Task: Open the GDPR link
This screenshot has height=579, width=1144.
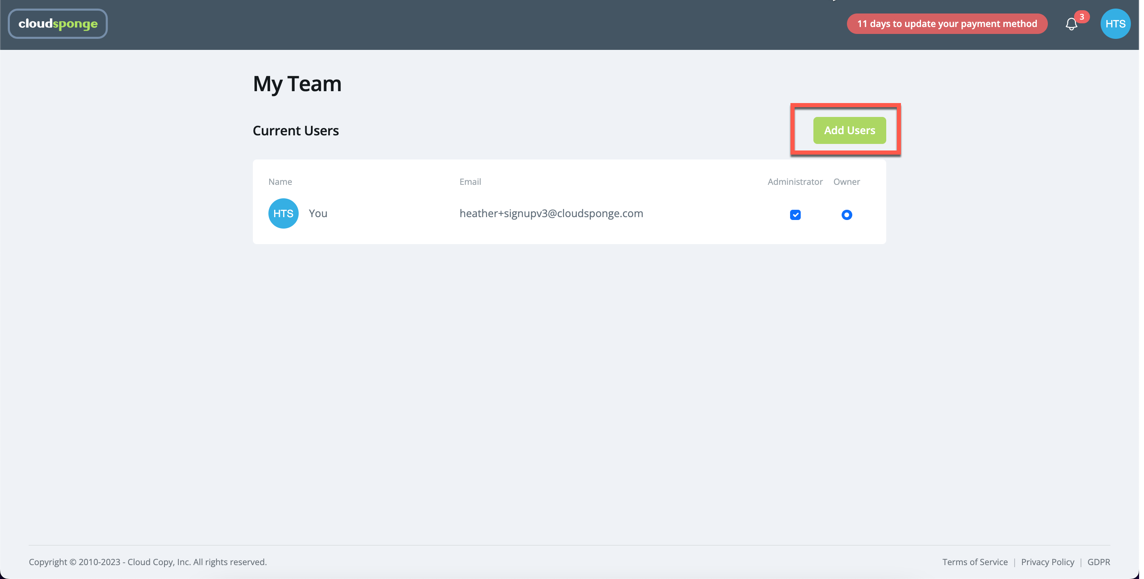Action: click(x=1098, y=562)
